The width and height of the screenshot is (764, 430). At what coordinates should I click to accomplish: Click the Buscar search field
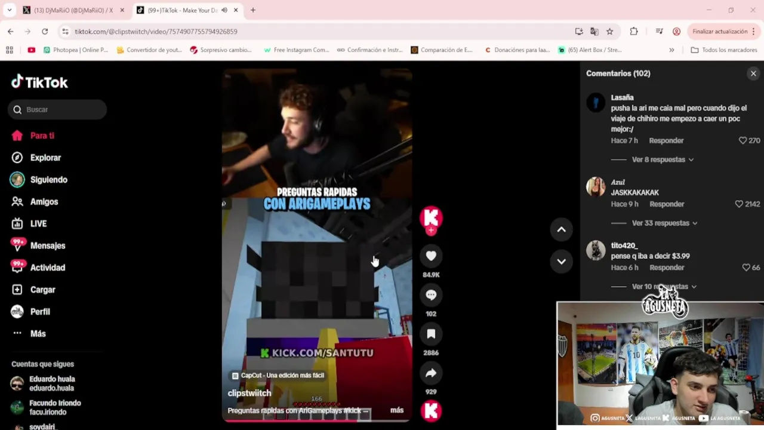click(x=57, y=109)
